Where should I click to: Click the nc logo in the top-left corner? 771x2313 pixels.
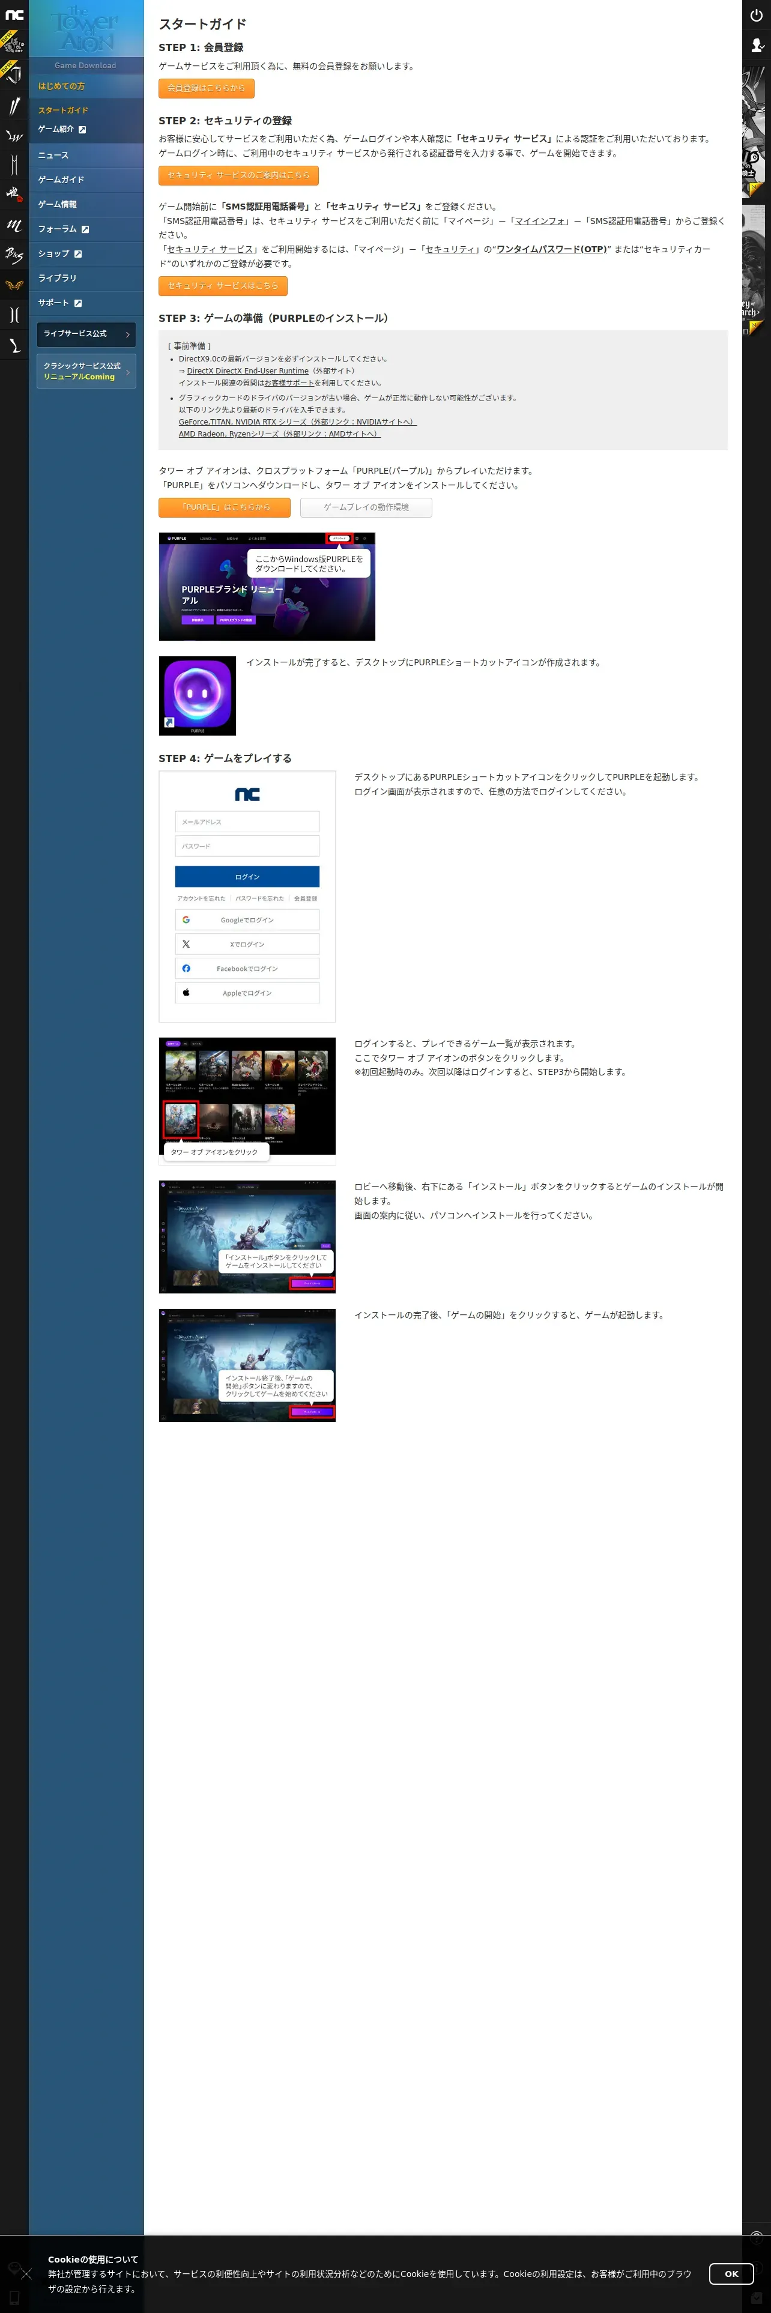click(x=14, y=14)
